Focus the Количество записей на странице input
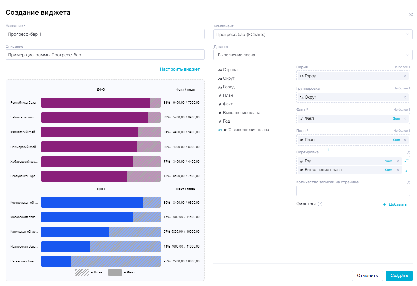 coord(353,191)
